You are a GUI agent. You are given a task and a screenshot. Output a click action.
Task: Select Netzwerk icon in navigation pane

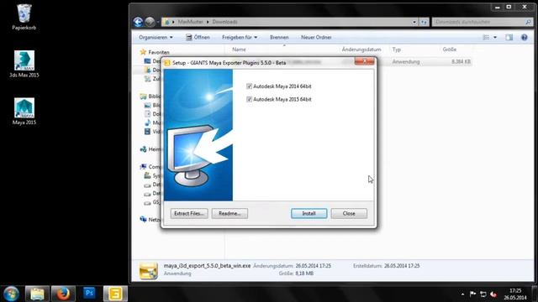[x=143, y=219]
